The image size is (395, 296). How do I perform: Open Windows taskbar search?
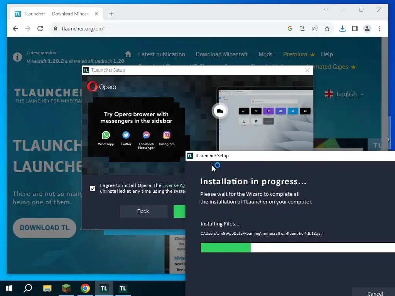pyautogui.click(x=28, y=288)
